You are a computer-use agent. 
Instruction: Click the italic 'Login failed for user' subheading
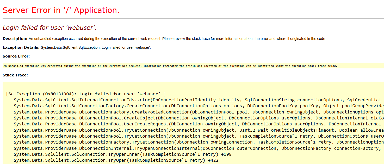pos(49,28)
